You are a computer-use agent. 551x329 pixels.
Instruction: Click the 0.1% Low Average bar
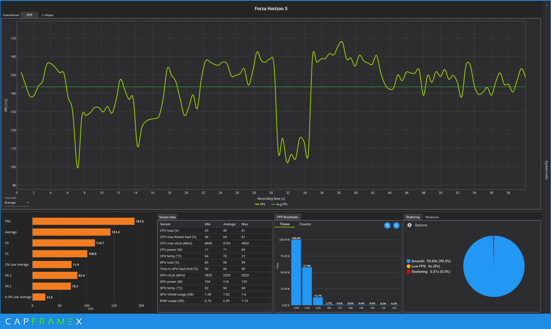(x=39, y=297)
